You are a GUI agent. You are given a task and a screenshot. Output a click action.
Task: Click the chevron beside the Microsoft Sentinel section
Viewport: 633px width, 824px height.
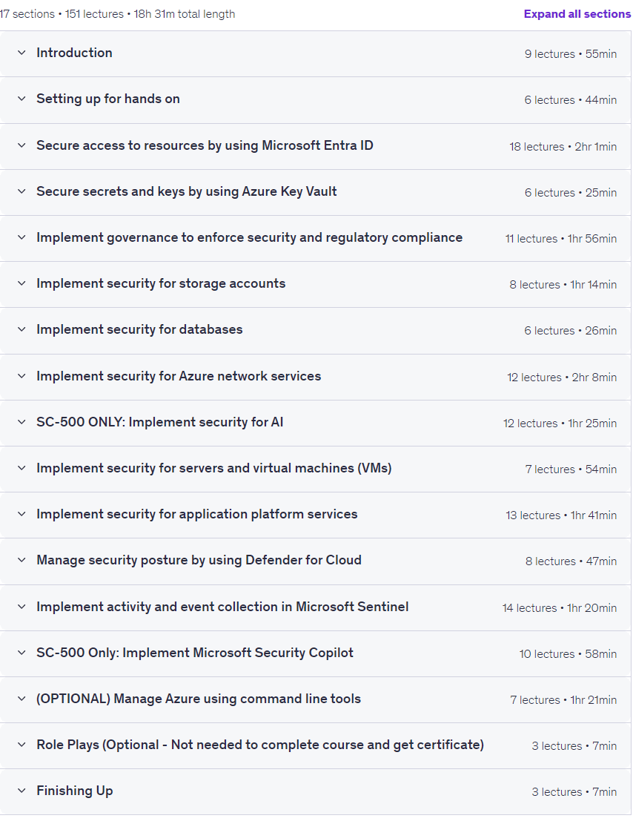(21, 607)
